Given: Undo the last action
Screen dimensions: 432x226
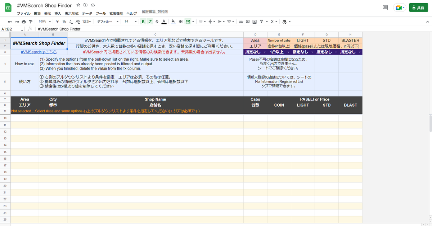Looking at the screenshot, I should click(x=10, y=22).
